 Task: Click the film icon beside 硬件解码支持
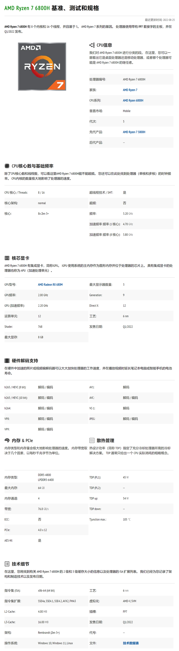(x=7, y=361)
